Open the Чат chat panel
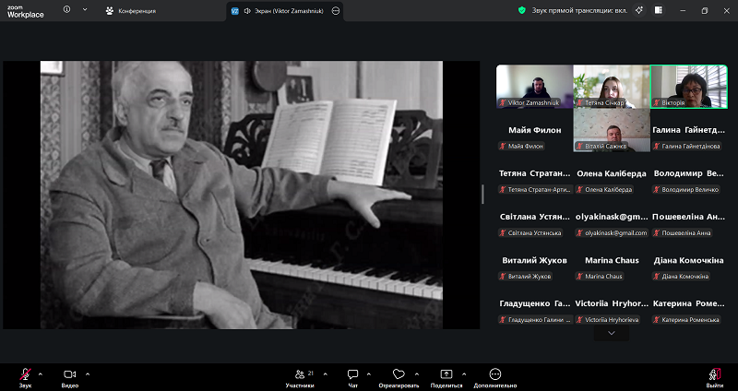Screen dimensions: 738x391 [352, 374]
